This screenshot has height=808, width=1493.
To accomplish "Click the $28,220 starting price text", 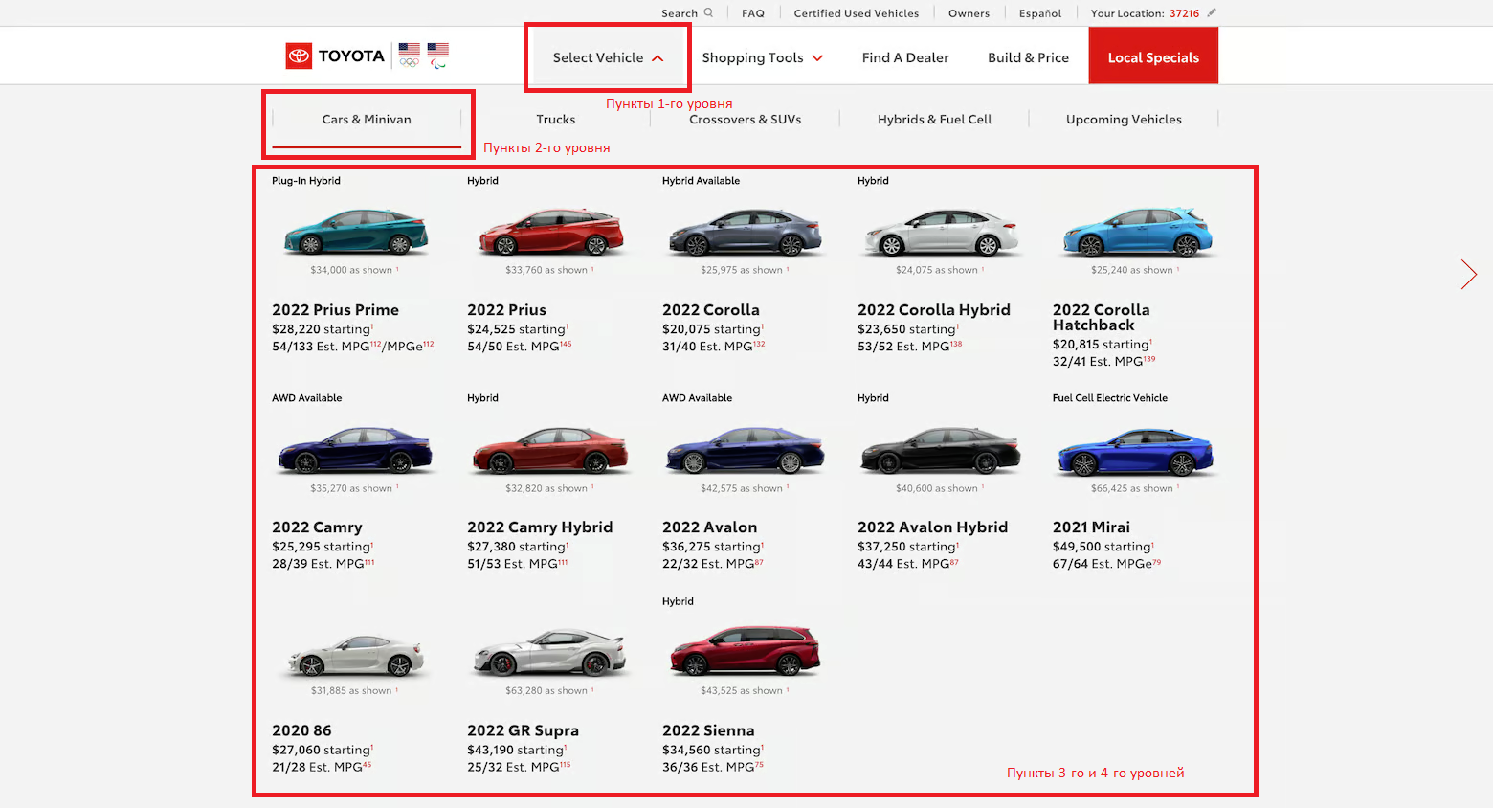I will coord(322,329).
